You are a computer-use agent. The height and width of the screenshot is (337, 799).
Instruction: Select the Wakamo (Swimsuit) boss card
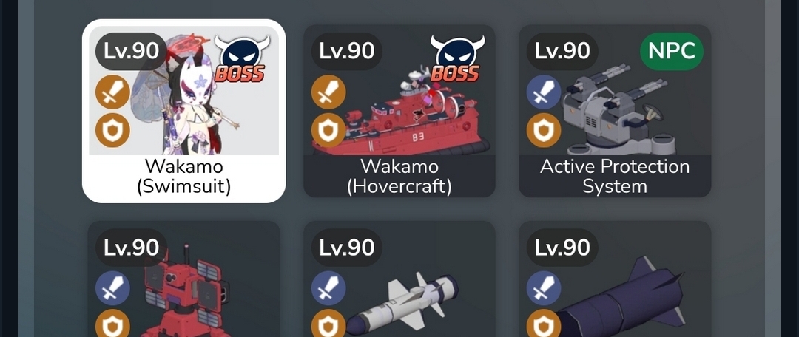(x=184, y=111)
